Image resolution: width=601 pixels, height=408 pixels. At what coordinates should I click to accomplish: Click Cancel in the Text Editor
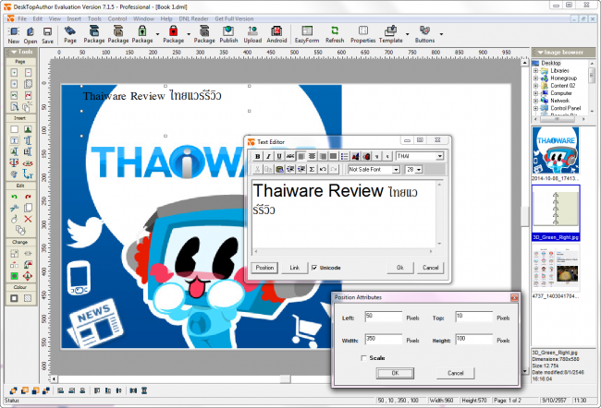click(x=431, y=268)
